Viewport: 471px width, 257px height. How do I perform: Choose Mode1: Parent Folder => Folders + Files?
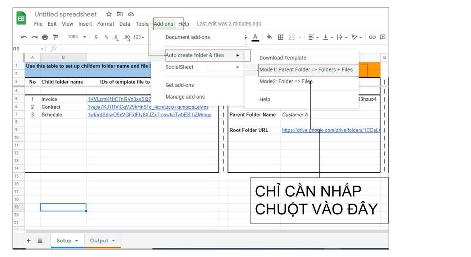(x=306, y=70)
